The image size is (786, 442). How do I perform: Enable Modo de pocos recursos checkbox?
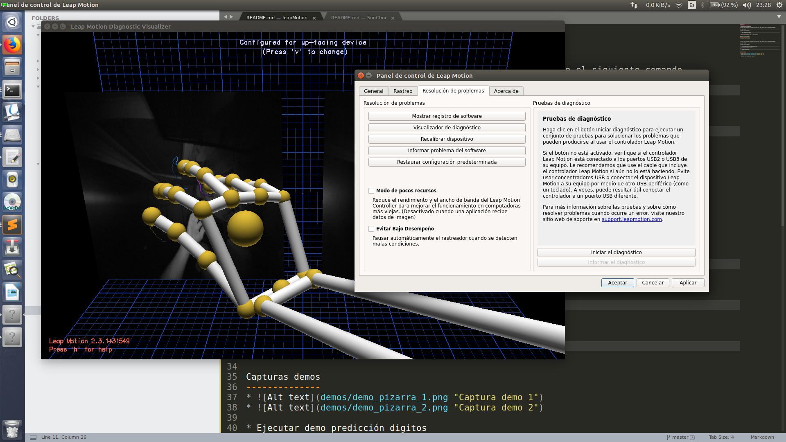coord(371,191)
